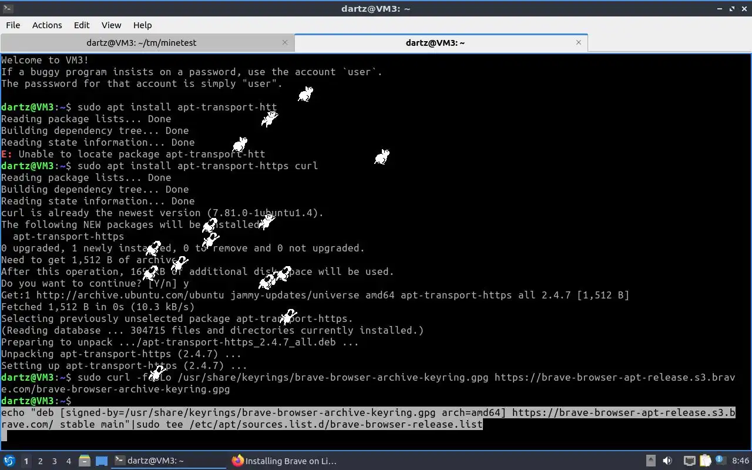The image size is (752, 470).
Task: Click the network connection tray icon
Action: (x=689, y=461)
